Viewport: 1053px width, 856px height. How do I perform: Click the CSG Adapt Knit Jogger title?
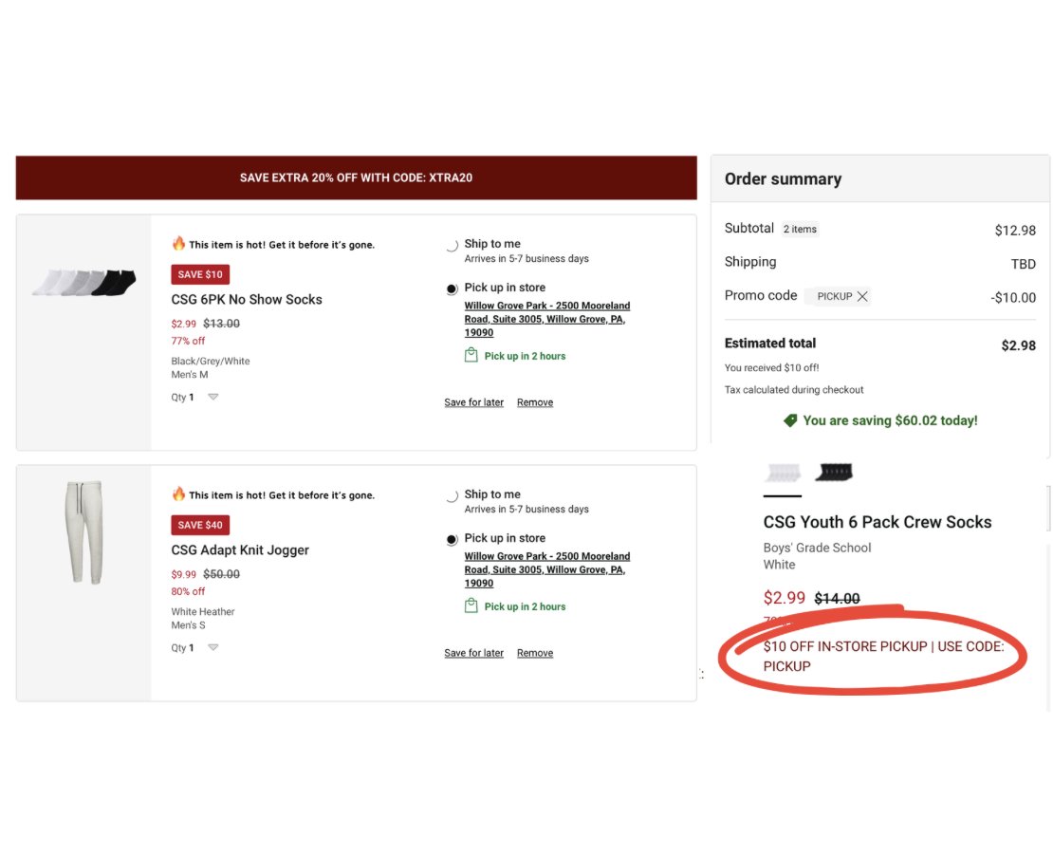[x=240, y=550]
